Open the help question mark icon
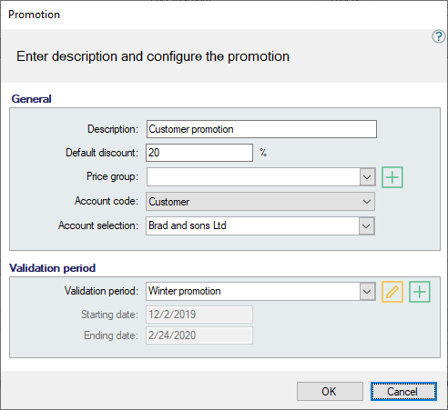The width and height of the screenshot is (448, 410). (439, 36)
